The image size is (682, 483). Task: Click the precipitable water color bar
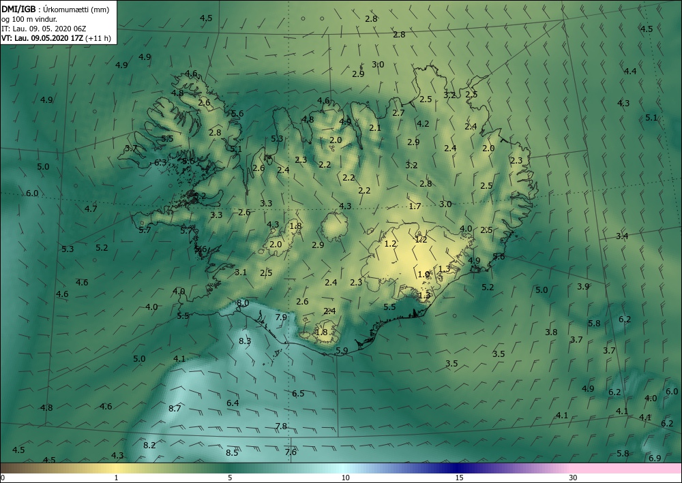pos(341,468)
